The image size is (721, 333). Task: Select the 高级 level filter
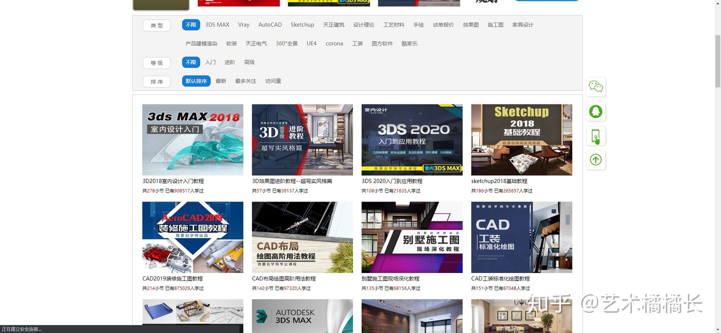click(249, 62)
